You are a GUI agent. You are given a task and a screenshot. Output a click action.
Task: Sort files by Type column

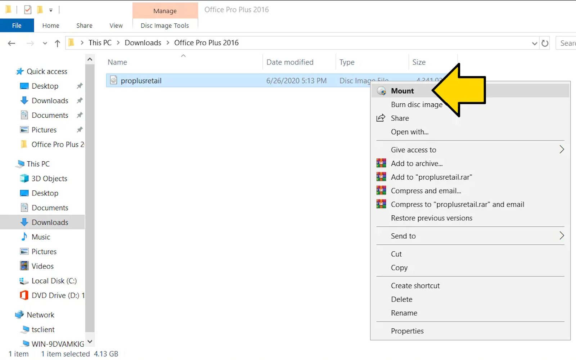(x=347, y=62)
